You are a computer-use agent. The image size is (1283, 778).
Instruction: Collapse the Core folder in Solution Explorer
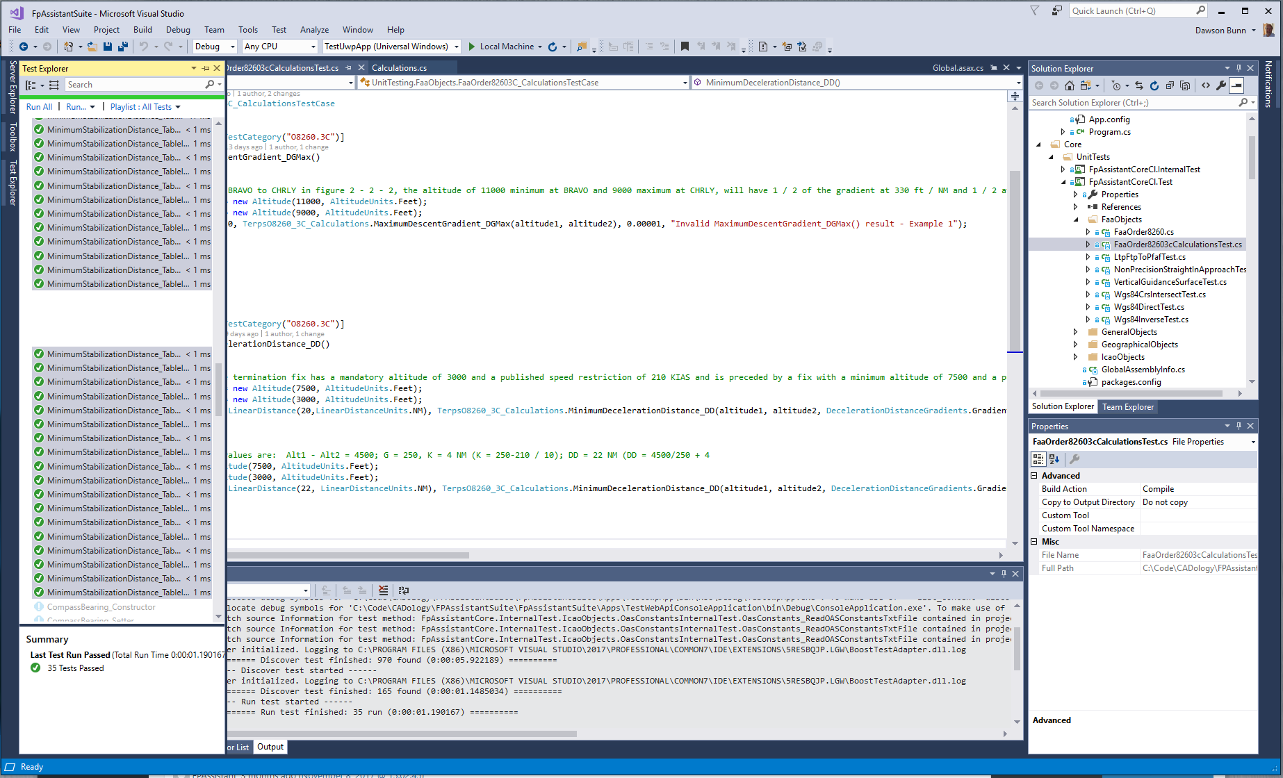coord(1039,144)
